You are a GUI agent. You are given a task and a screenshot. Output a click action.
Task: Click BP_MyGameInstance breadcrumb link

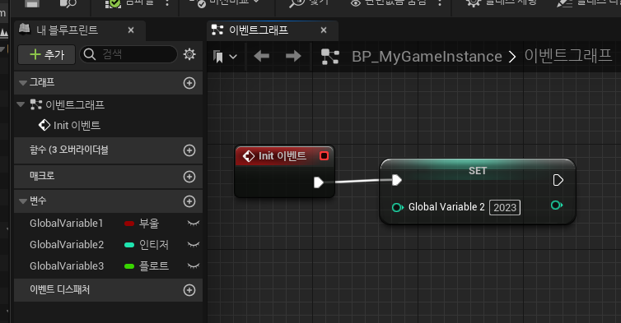[427, 57]
